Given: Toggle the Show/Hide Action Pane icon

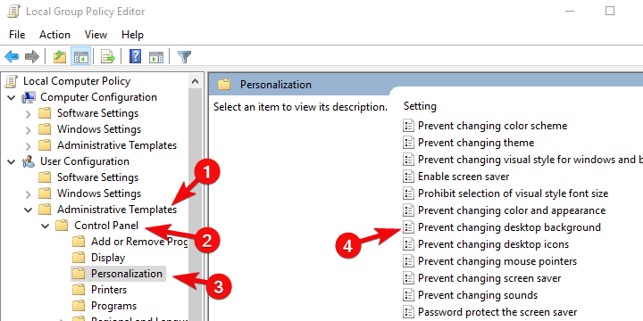Looking at the screenshot, I should [156, 56].
